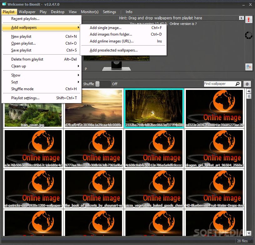Select the the_book_of_secrets thumbnail

93,189
